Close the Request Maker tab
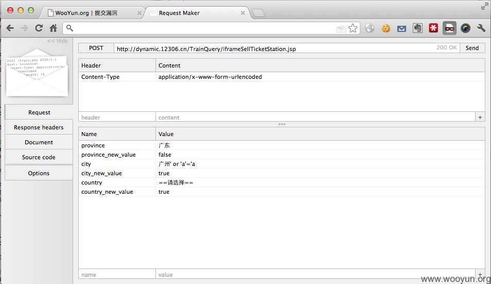Screen dimensions: 491x284 tap(243, 13)
